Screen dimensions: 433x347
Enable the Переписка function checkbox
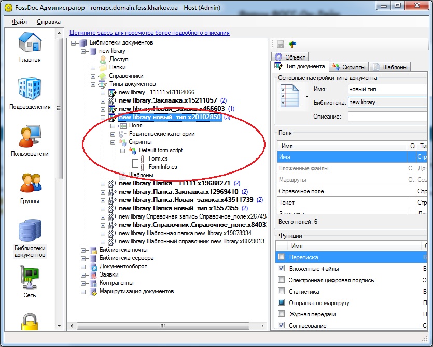click(281, 257)
